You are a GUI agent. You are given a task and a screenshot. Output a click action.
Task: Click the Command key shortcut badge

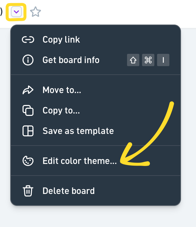(148, 60)
